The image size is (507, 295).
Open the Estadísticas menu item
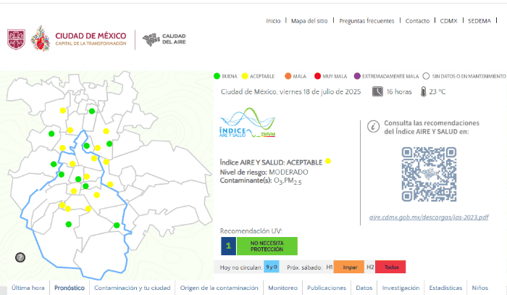point(445,288)
